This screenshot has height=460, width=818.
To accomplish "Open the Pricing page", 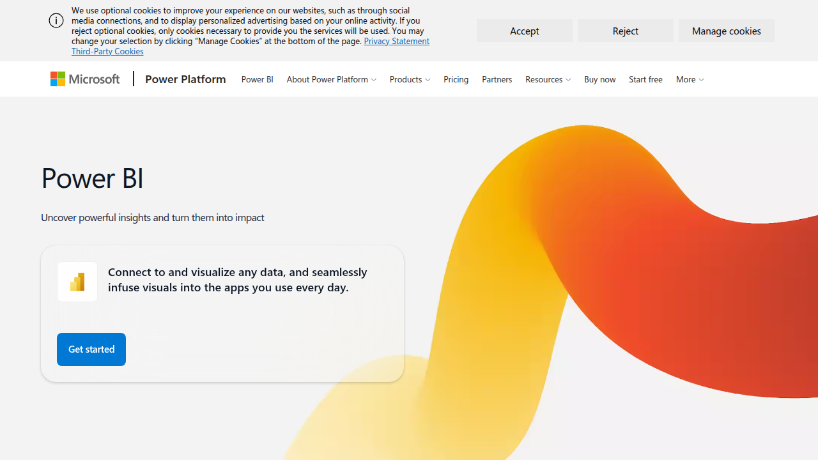I will click(x=456, y=79).
